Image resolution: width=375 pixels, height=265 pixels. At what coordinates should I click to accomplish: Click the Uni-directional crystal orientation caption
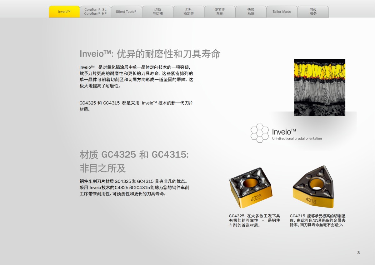coord(297,138)
